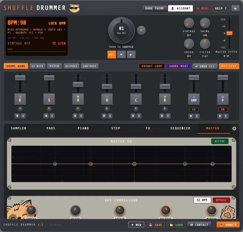Image resolution: width=243 pixels, height=232 pixels.
Task: Solo the C channel
Action: (139, 116)
